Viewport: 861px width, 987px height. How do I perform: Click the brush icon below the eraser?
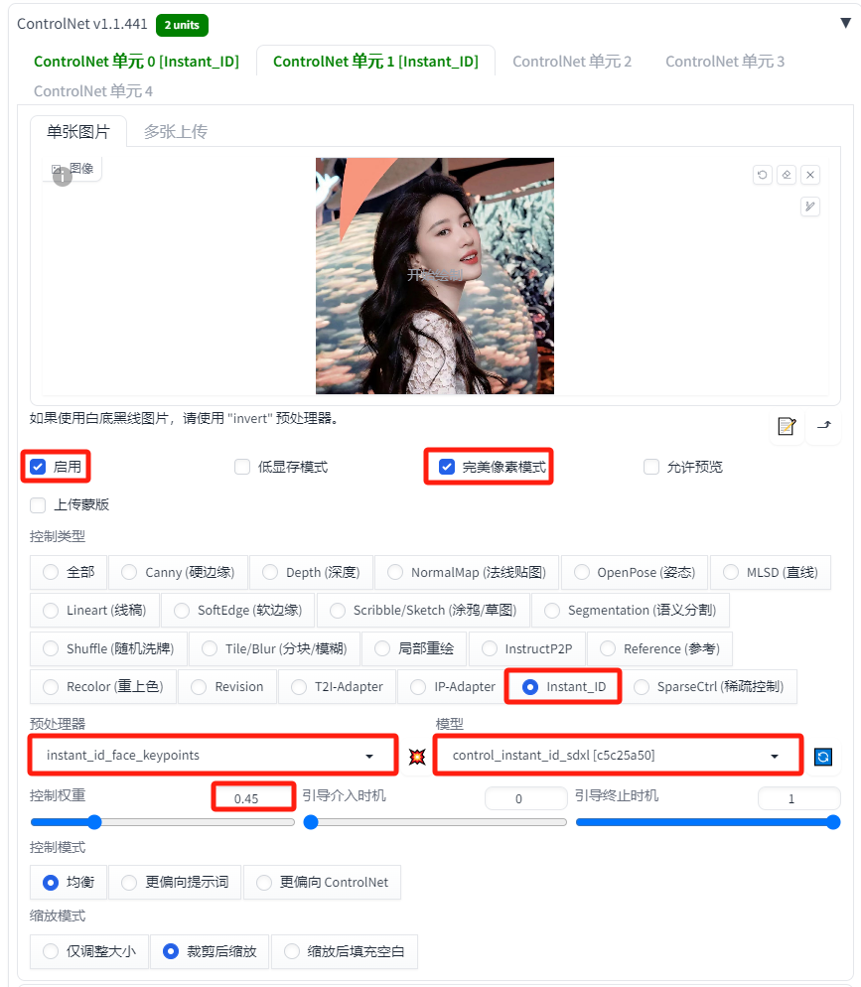[x=810, y=207]
